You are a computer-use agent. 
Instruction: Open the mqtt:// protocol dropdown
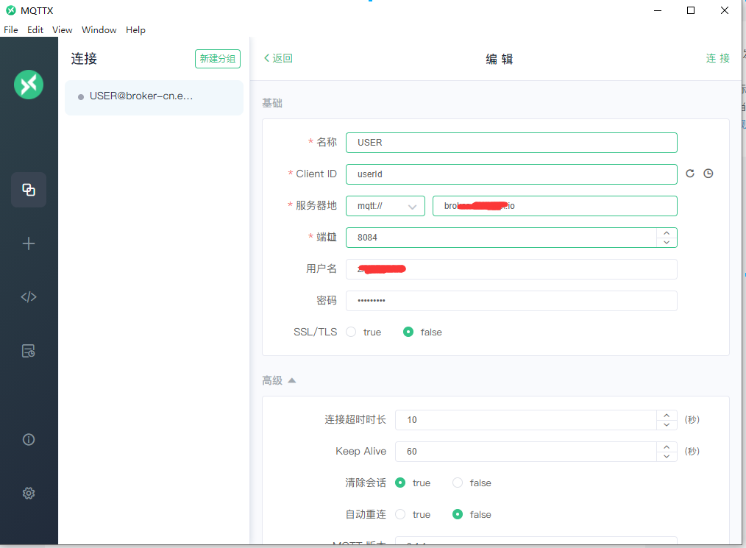click(x=386, y=206)
